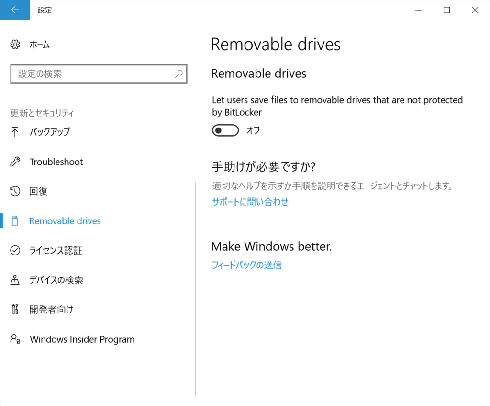
Task: Select 開発者向け in the sidebar
Action: click(51, 310)
